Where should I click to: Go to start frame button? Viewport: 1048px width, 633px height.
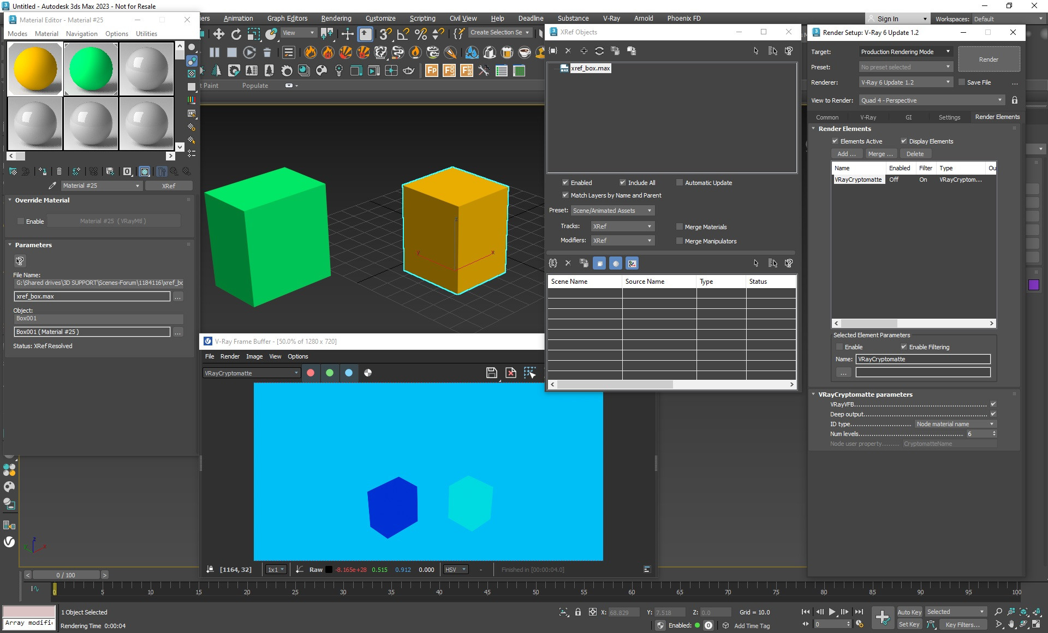point(806,612)
